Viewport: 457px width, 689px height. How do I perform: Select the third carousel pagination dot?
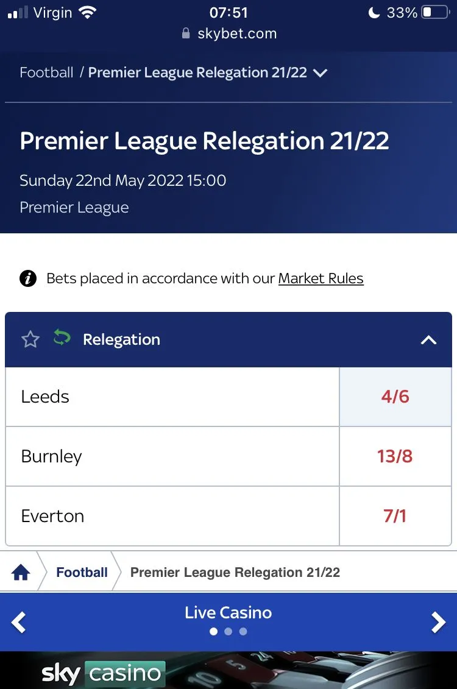click(243, 632)
